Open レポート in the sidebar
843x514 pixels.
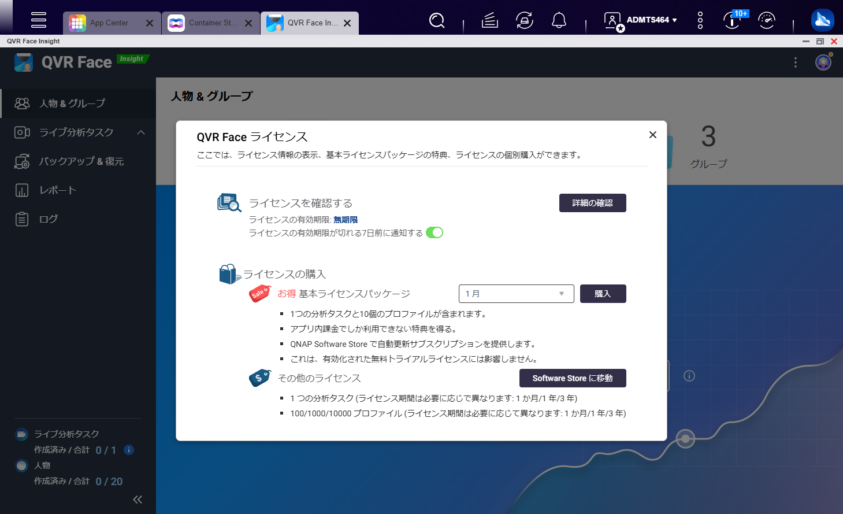click(x=78, y=190)
